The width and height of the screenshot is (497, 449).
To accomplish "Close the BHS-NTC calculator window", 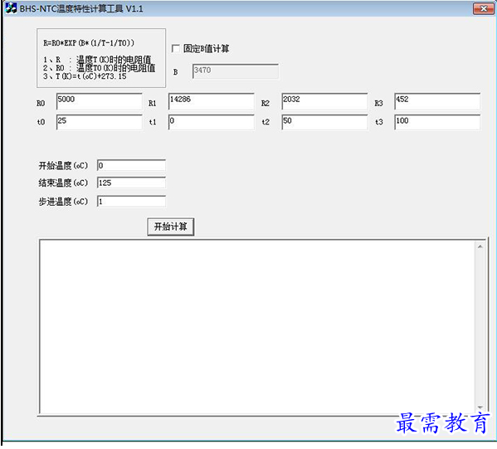I will [x=483, y=8].
